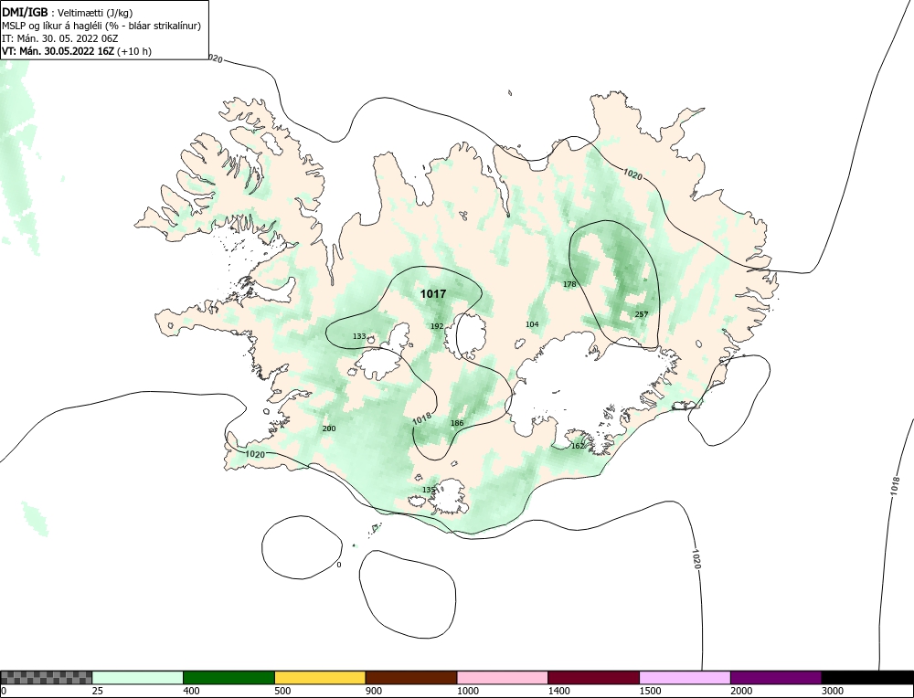The height and width of the screenshot is (698, 914).
Task: Click the vertical 1020 isobar label in the southeast
Action: point(696,559)
